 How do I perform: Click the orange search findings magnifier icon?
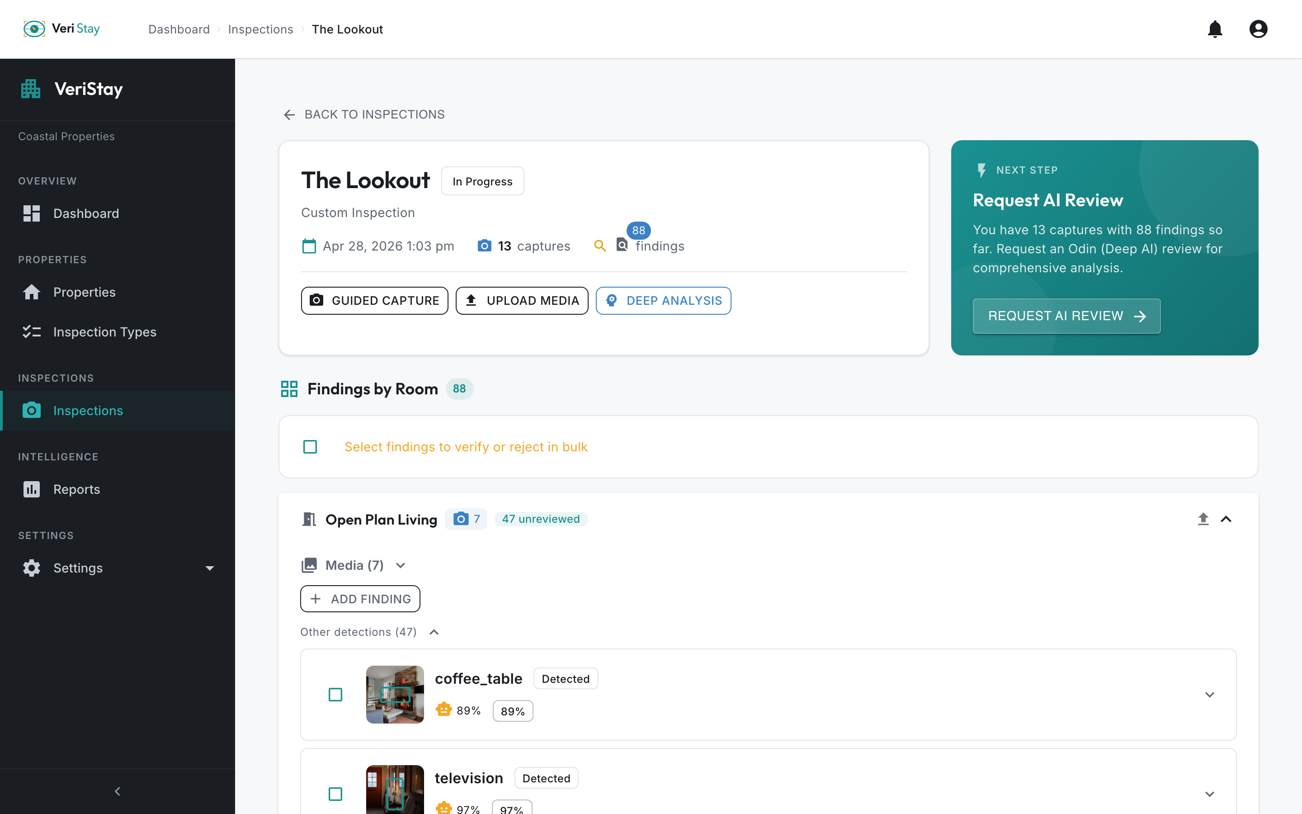(x=599, y=246)
